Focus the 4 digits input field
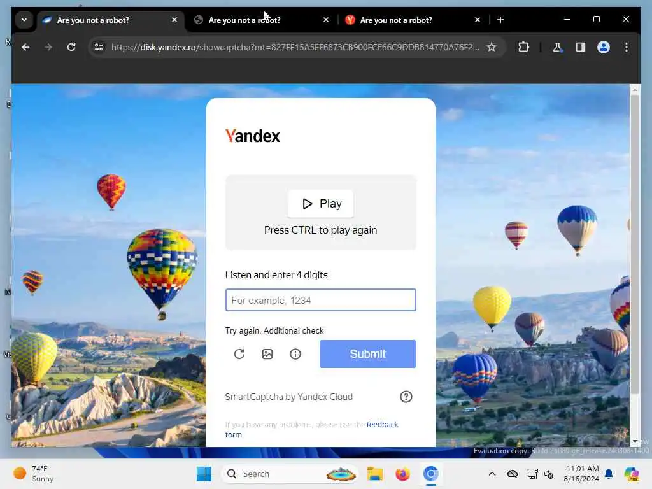This screenshot has width=652, height=489. tap(321, 300)
